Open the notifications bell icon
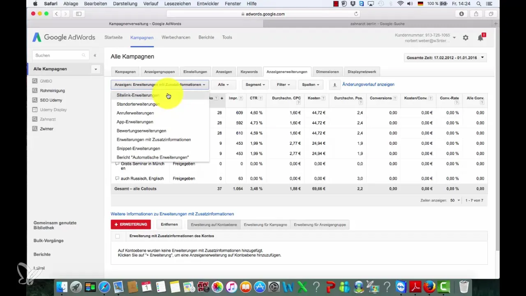The width and height of the screenshot is (526, 296). click(x=480, y=37)
